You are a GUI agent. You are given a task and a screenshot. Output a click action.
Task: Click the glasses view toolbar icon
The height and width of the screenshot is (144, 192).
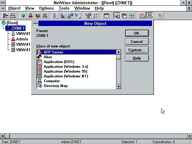pyautogui.click(x=149, y=16)
